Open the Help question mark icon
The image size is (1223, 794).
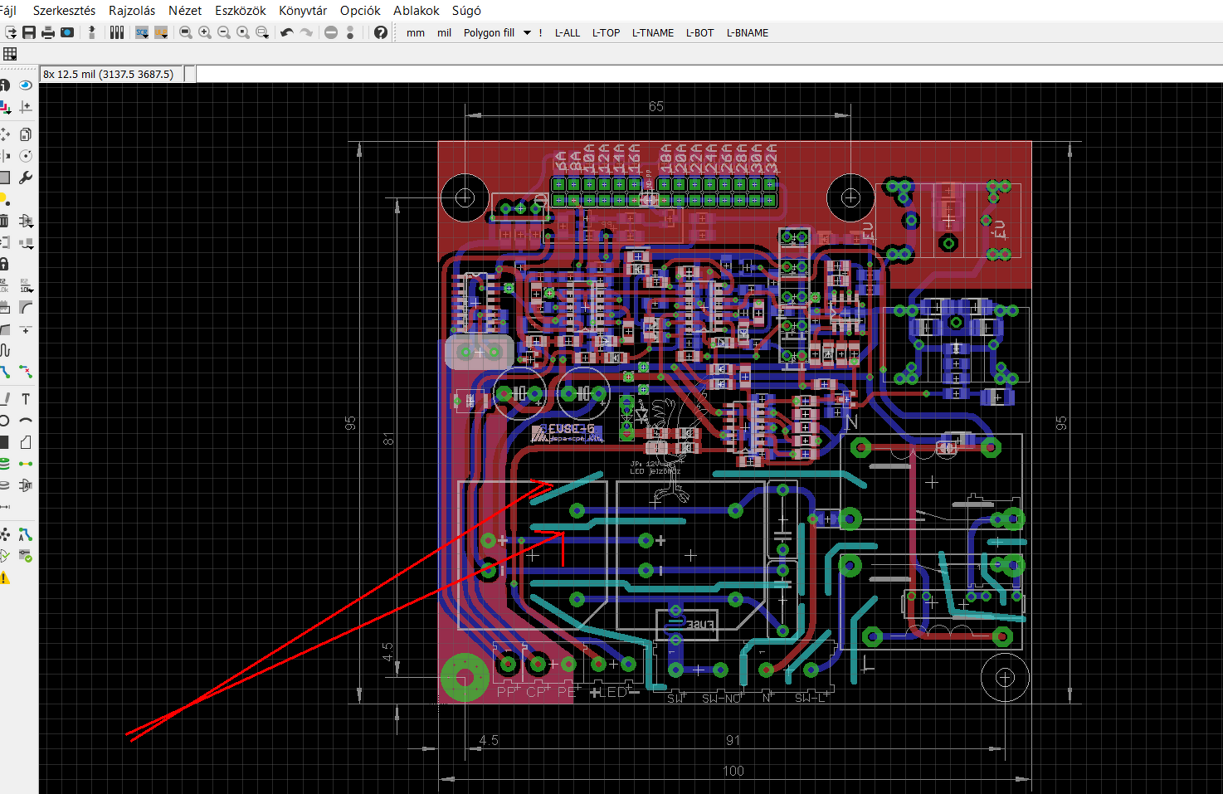[x=381, y=32]
